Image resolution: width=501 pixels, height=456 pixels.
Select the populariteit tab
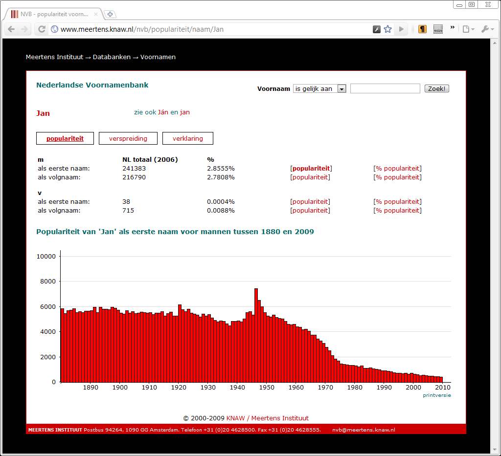point(65,138)
